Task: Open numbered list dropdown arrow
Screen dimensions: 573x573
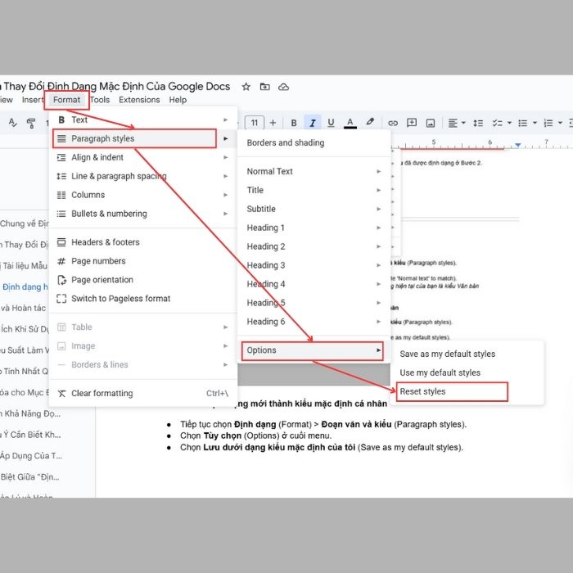Action: pos(560,123)
